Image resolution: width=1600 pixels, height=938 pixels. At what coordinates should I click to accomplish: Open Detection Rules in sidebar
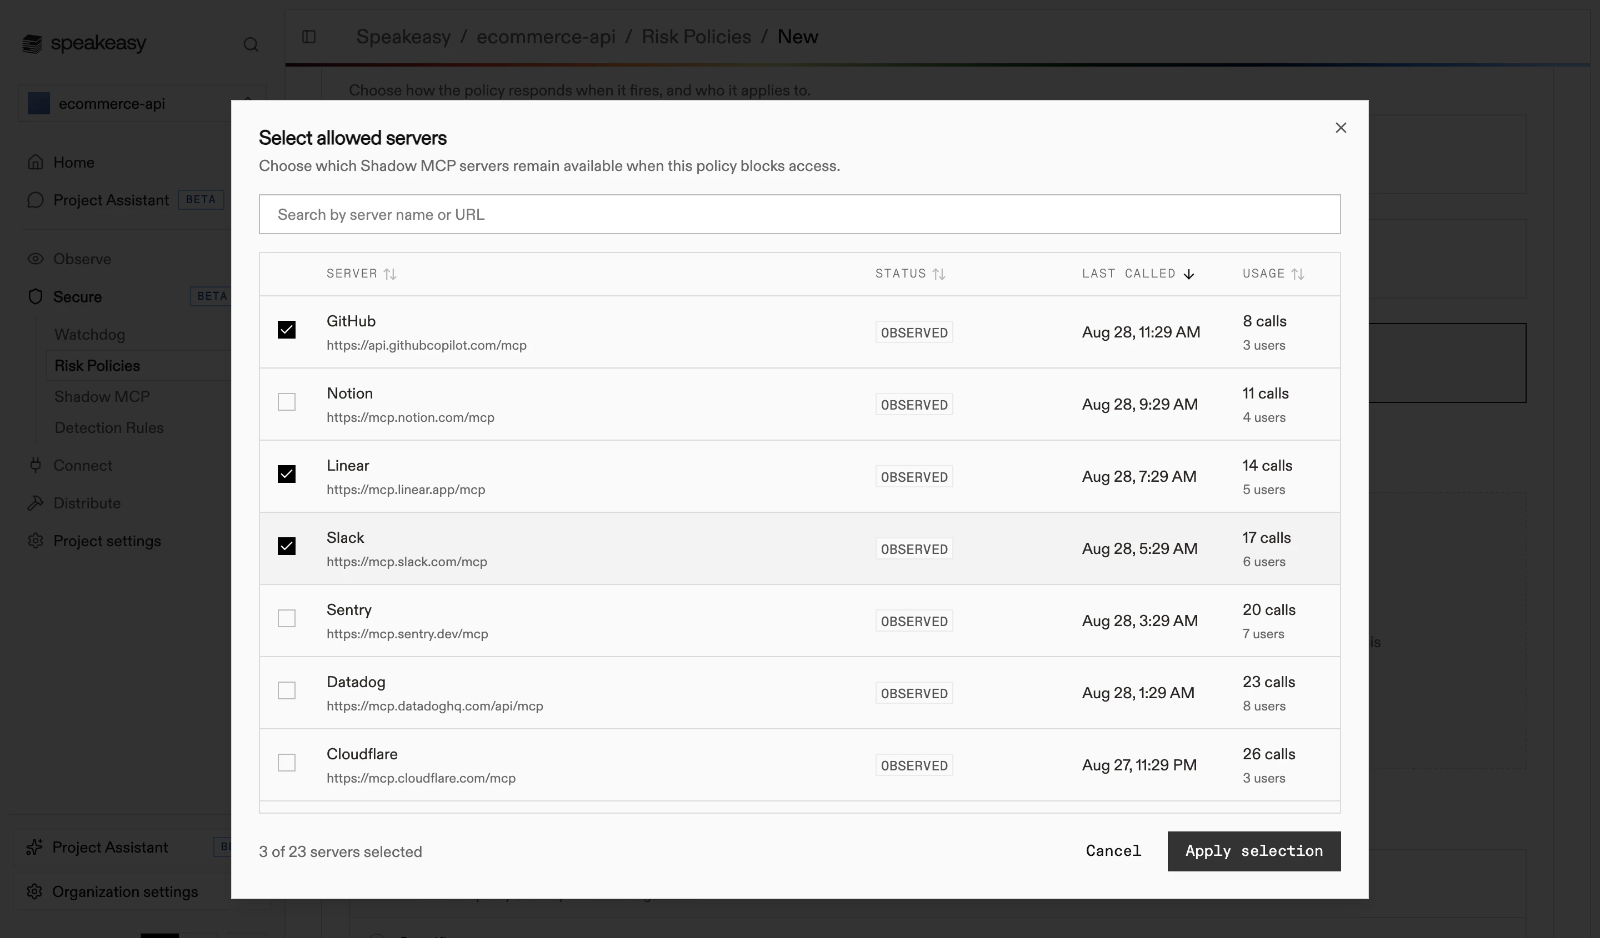tap(108, 427)
